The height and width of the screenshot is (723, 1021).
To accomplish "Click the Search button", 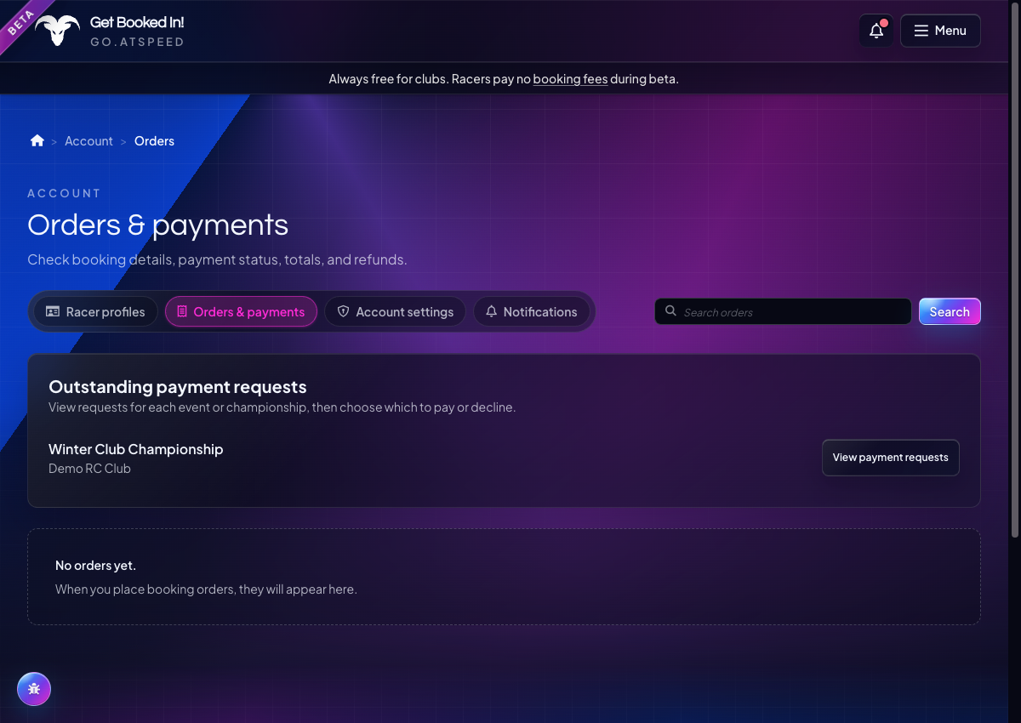I will pyautogui.click(x=950, y=311).
